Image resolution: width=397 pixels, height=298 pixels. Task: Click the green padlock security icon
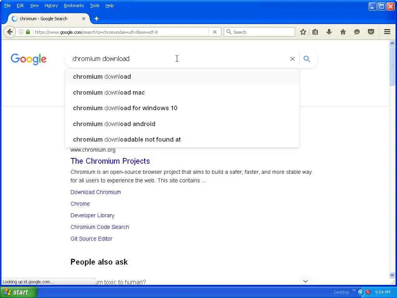[x=28, y=32]
